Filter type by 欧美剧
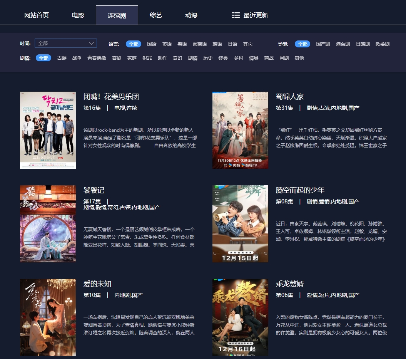This screenshot has width=406, height=359. pyautogui.click(x=383, y=44)
